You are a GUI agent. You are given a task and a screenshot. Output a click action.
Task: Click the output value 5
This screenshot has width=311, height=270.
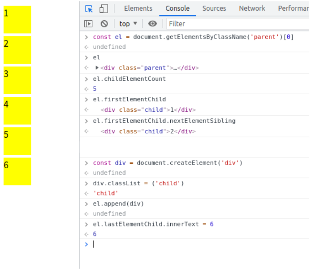(95, 89)
